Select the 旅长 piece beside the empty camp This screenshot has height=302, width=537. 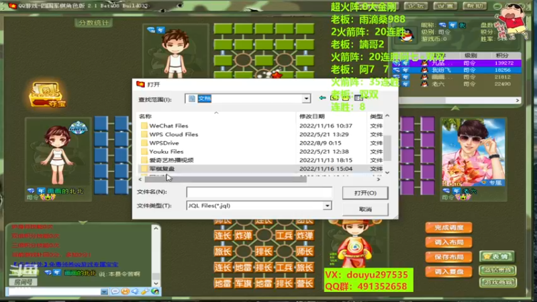pyautogui.click(x=223, y=251)
